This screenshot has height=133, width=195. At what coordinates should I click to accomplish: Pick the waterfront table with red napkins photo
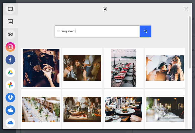click(123, 68)
